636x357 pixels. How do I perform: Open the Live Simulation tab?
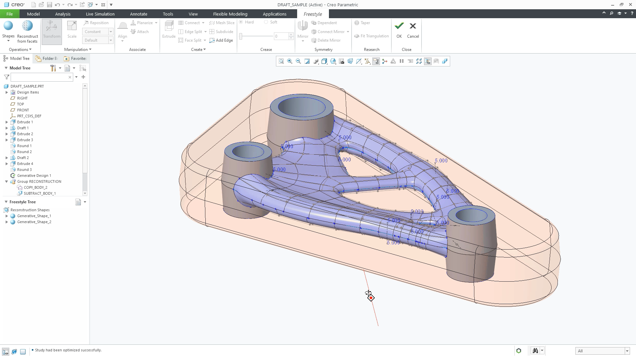click(x=100, y=14)
